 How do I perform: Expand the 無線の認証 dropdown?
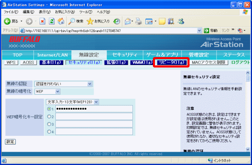63,84
